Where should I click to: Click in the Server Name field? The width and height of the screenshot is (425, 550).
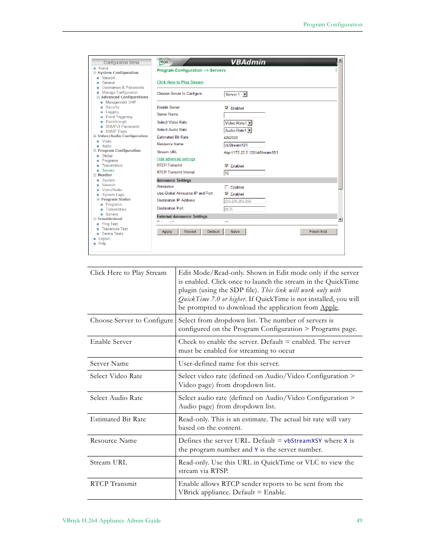[x=244, y=115]
